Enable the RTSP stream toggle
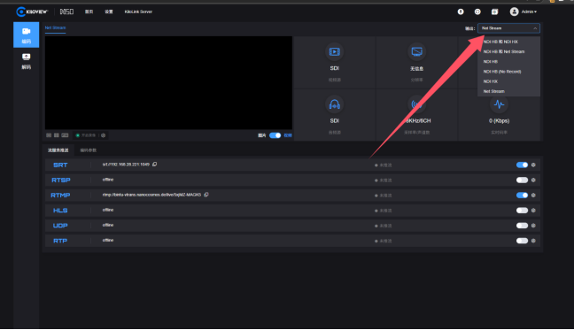 click(x=522, y=180)
